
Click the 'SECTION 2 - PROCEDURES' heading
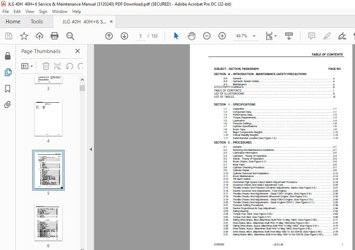tap(233, 142)
